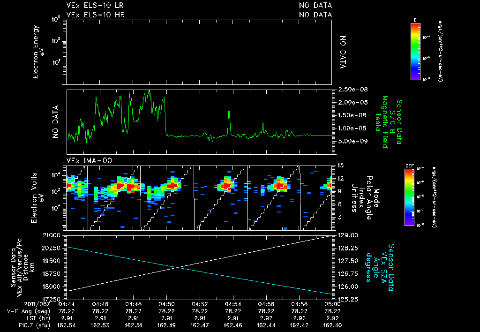Click the '127.50' SZA tick label
Image resolution: width=480 pixels, height=332 pixels.
(348, 261)
